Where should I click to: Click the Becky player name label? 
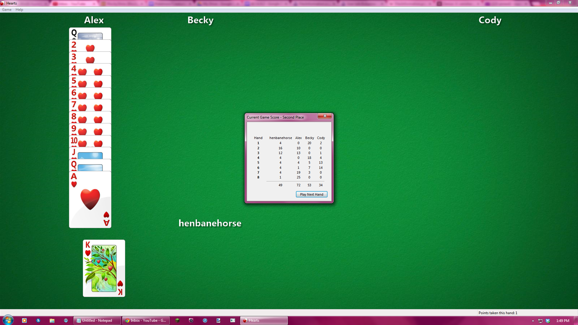click(200, 20)
